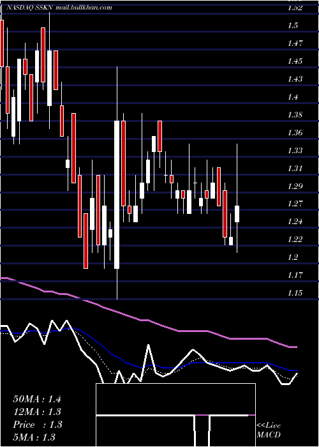The width and height of the screenshot is (319, 447).
Task: Click the 5MA : 1.3 legend entry
Action: pos(34,437)
